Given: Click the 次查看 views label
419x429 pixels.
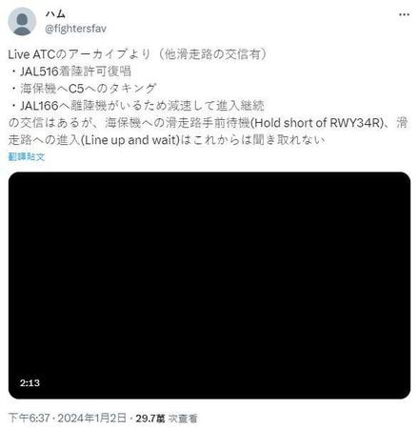Looking at the screenshot, I should tap(183, 419).
